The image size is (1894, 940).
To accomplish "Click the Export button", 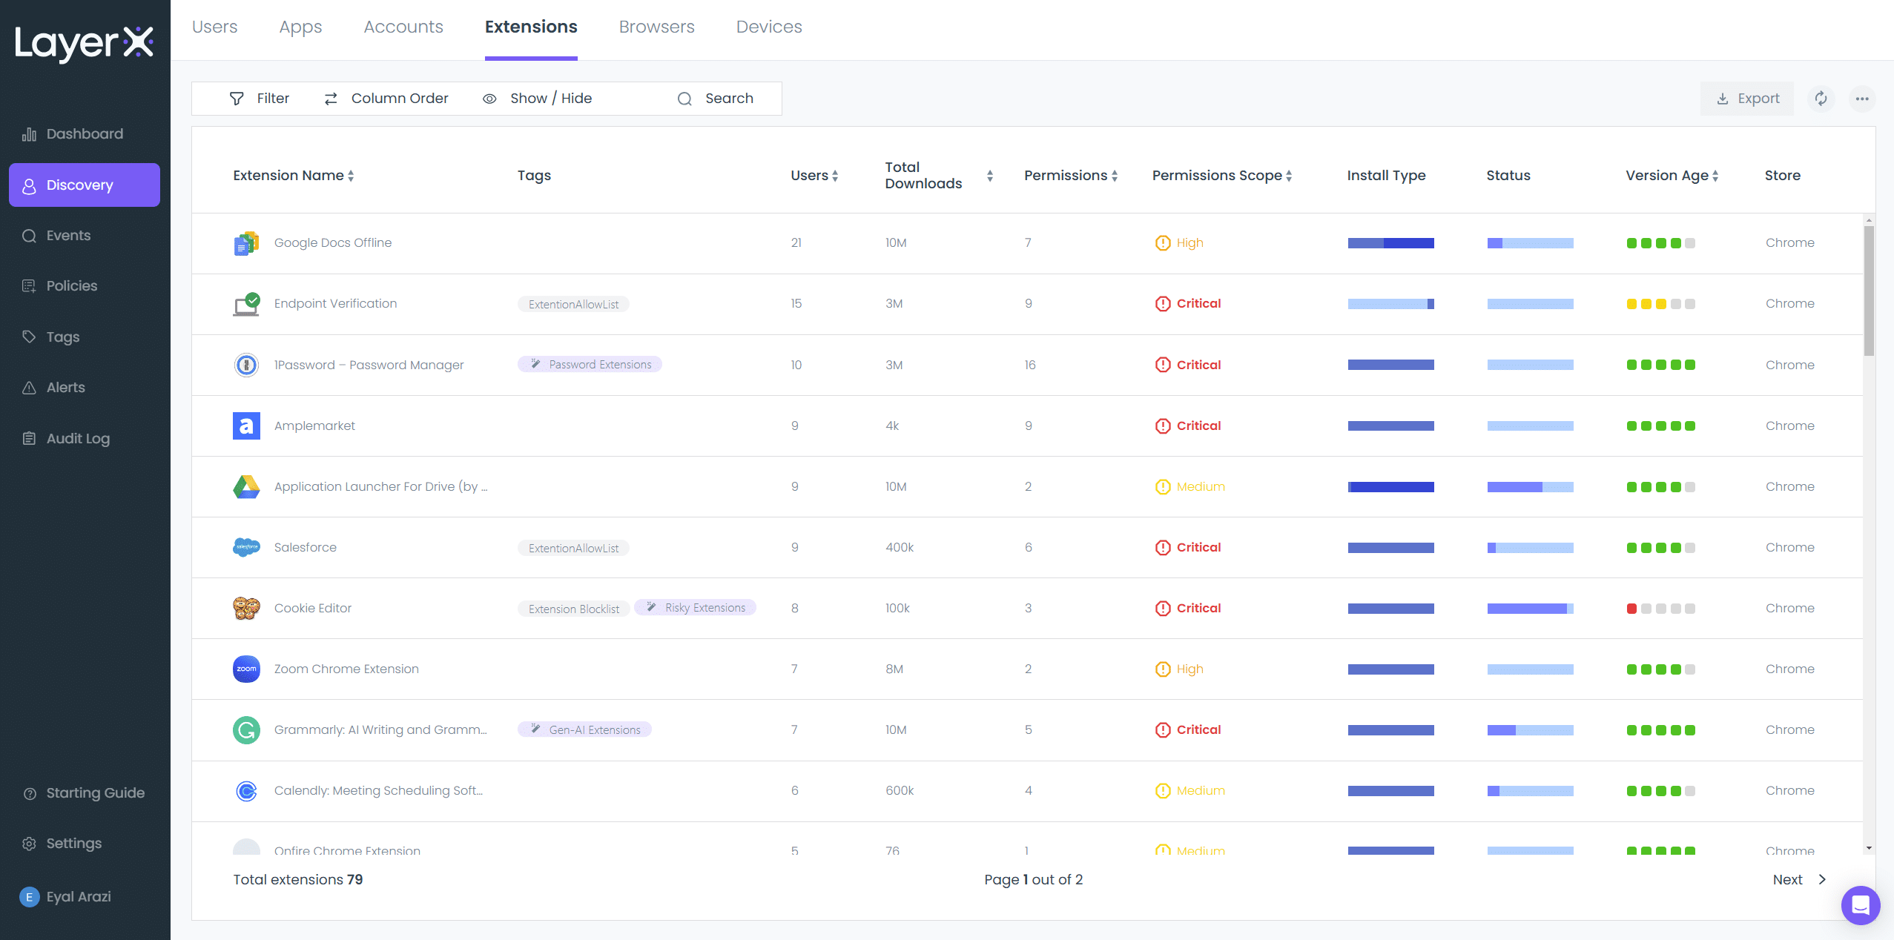I will [1747, 99].
